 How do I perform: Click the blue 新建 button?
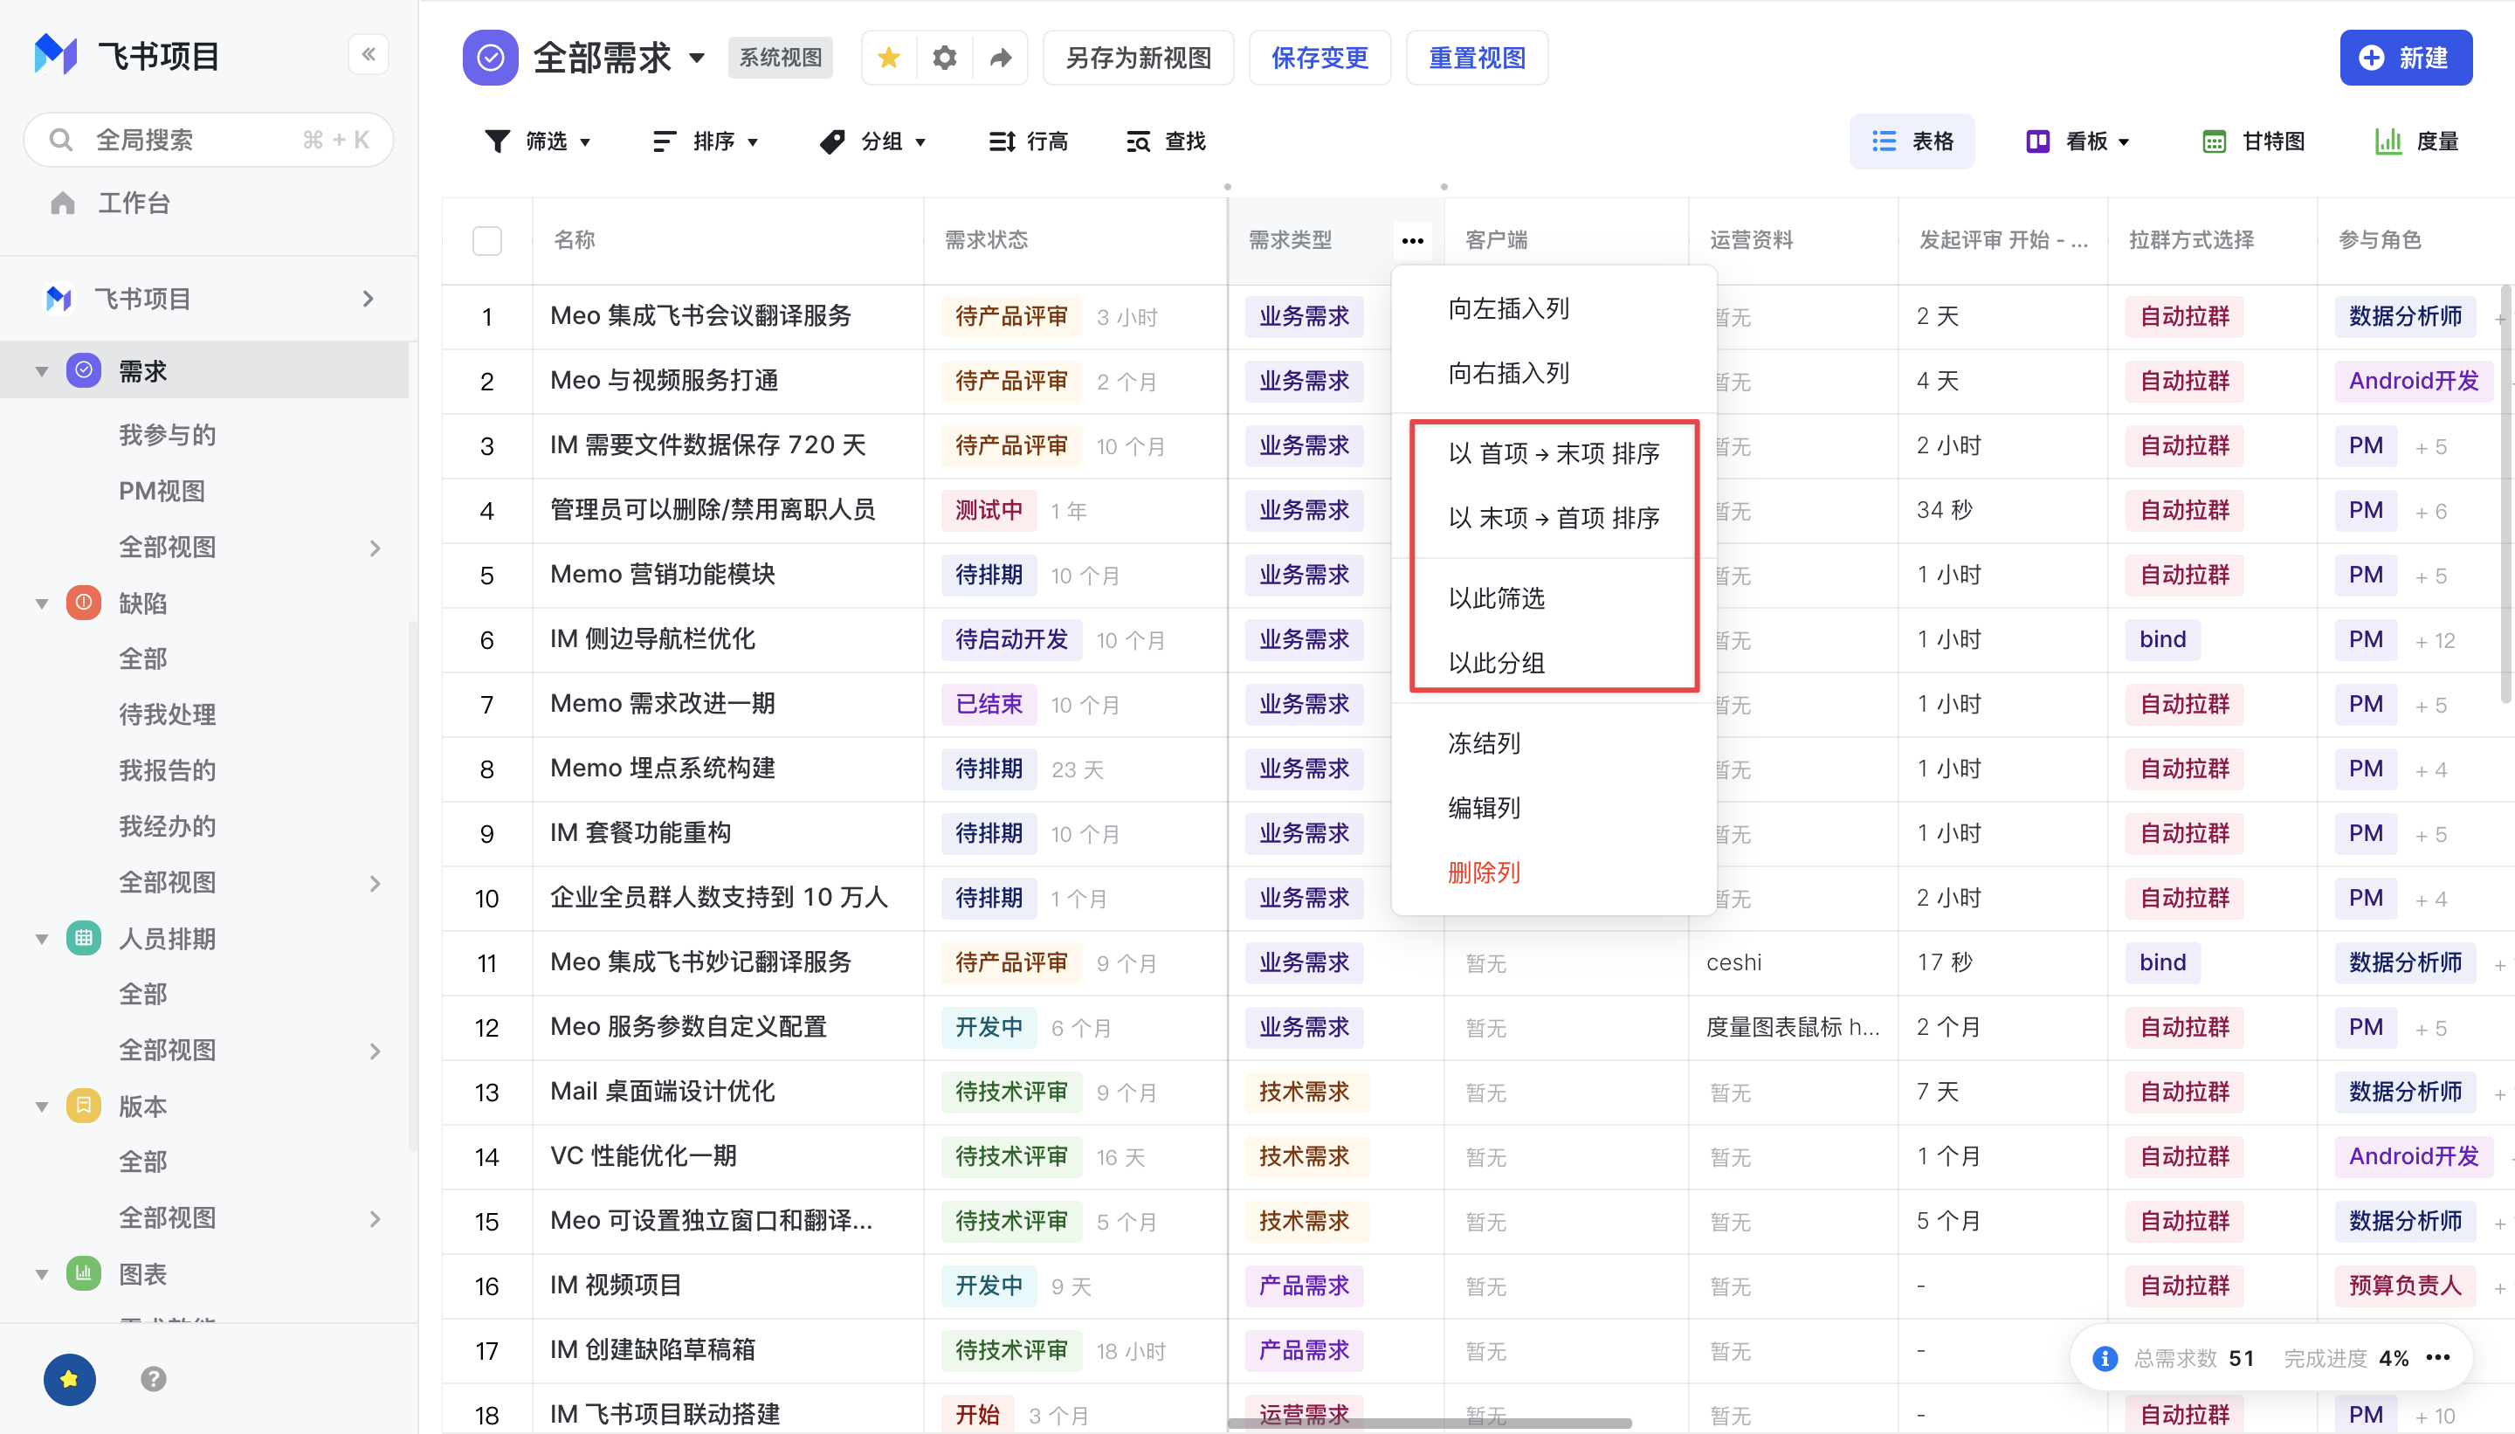2406,59
